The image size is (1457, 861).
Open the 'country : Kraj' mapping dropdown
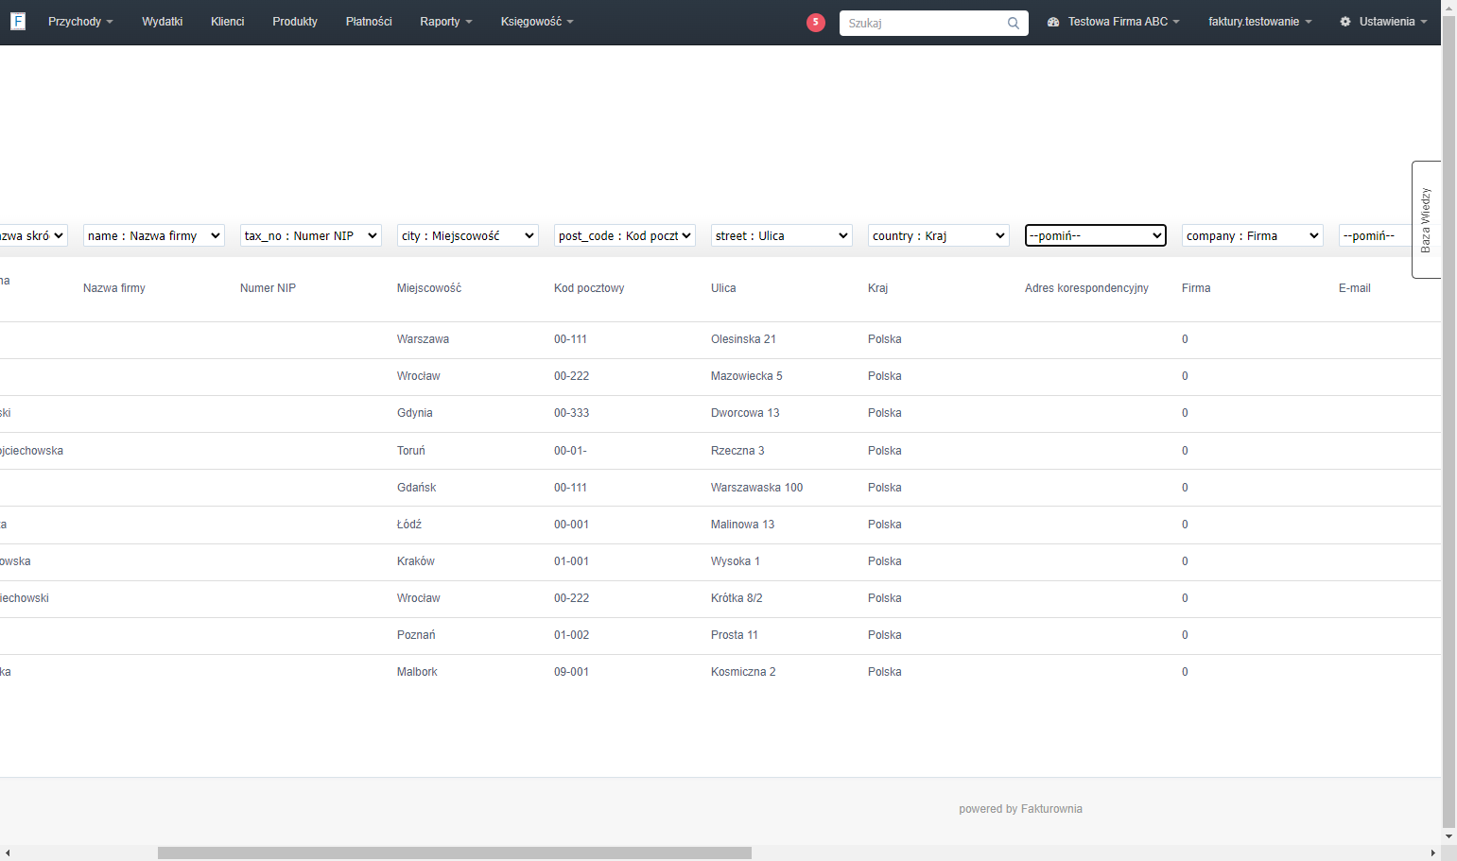(939, 235)
